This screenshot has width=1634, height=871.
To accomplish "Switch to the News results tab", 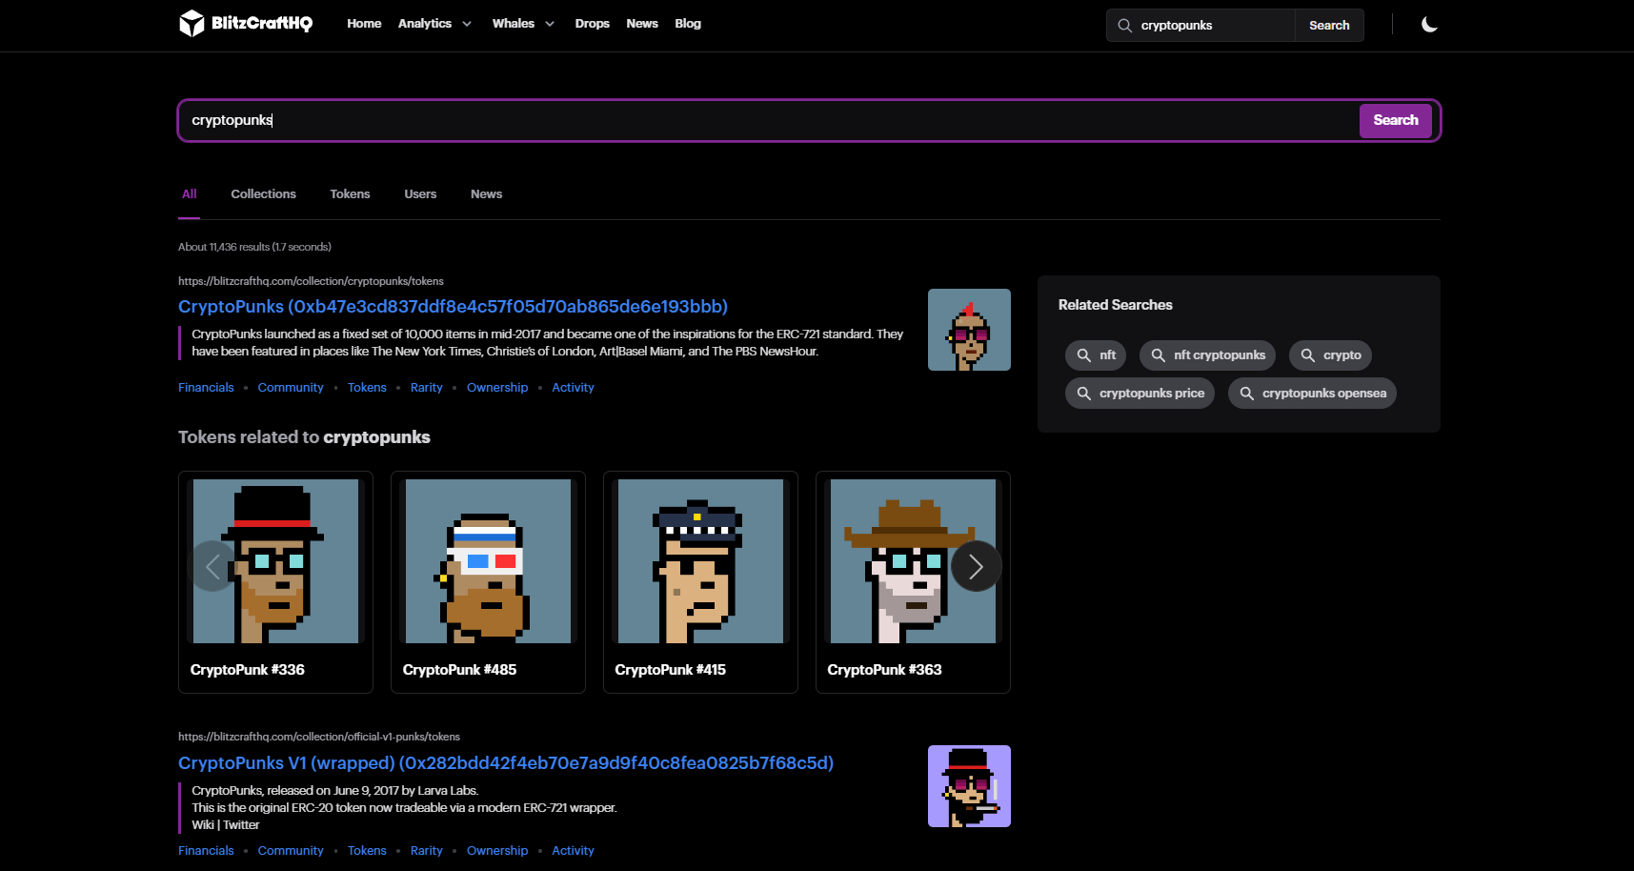I will [x=486, y=194].
